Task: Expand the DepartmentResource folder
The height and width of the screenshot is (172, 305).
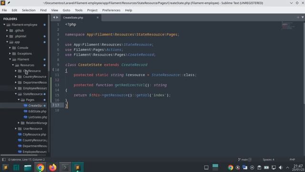Action: (x=16, y=82)
